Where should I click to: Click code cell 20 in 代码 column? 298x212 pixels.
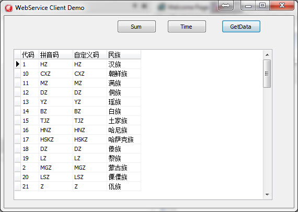(x=30, y=177)
